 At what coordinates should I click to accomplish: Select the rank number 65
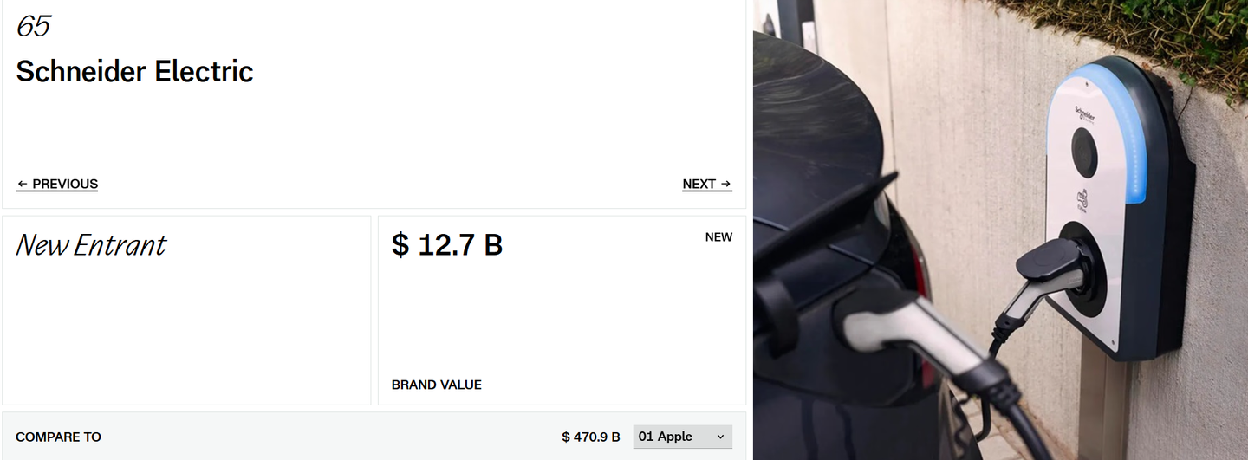(x=33, y=26)
